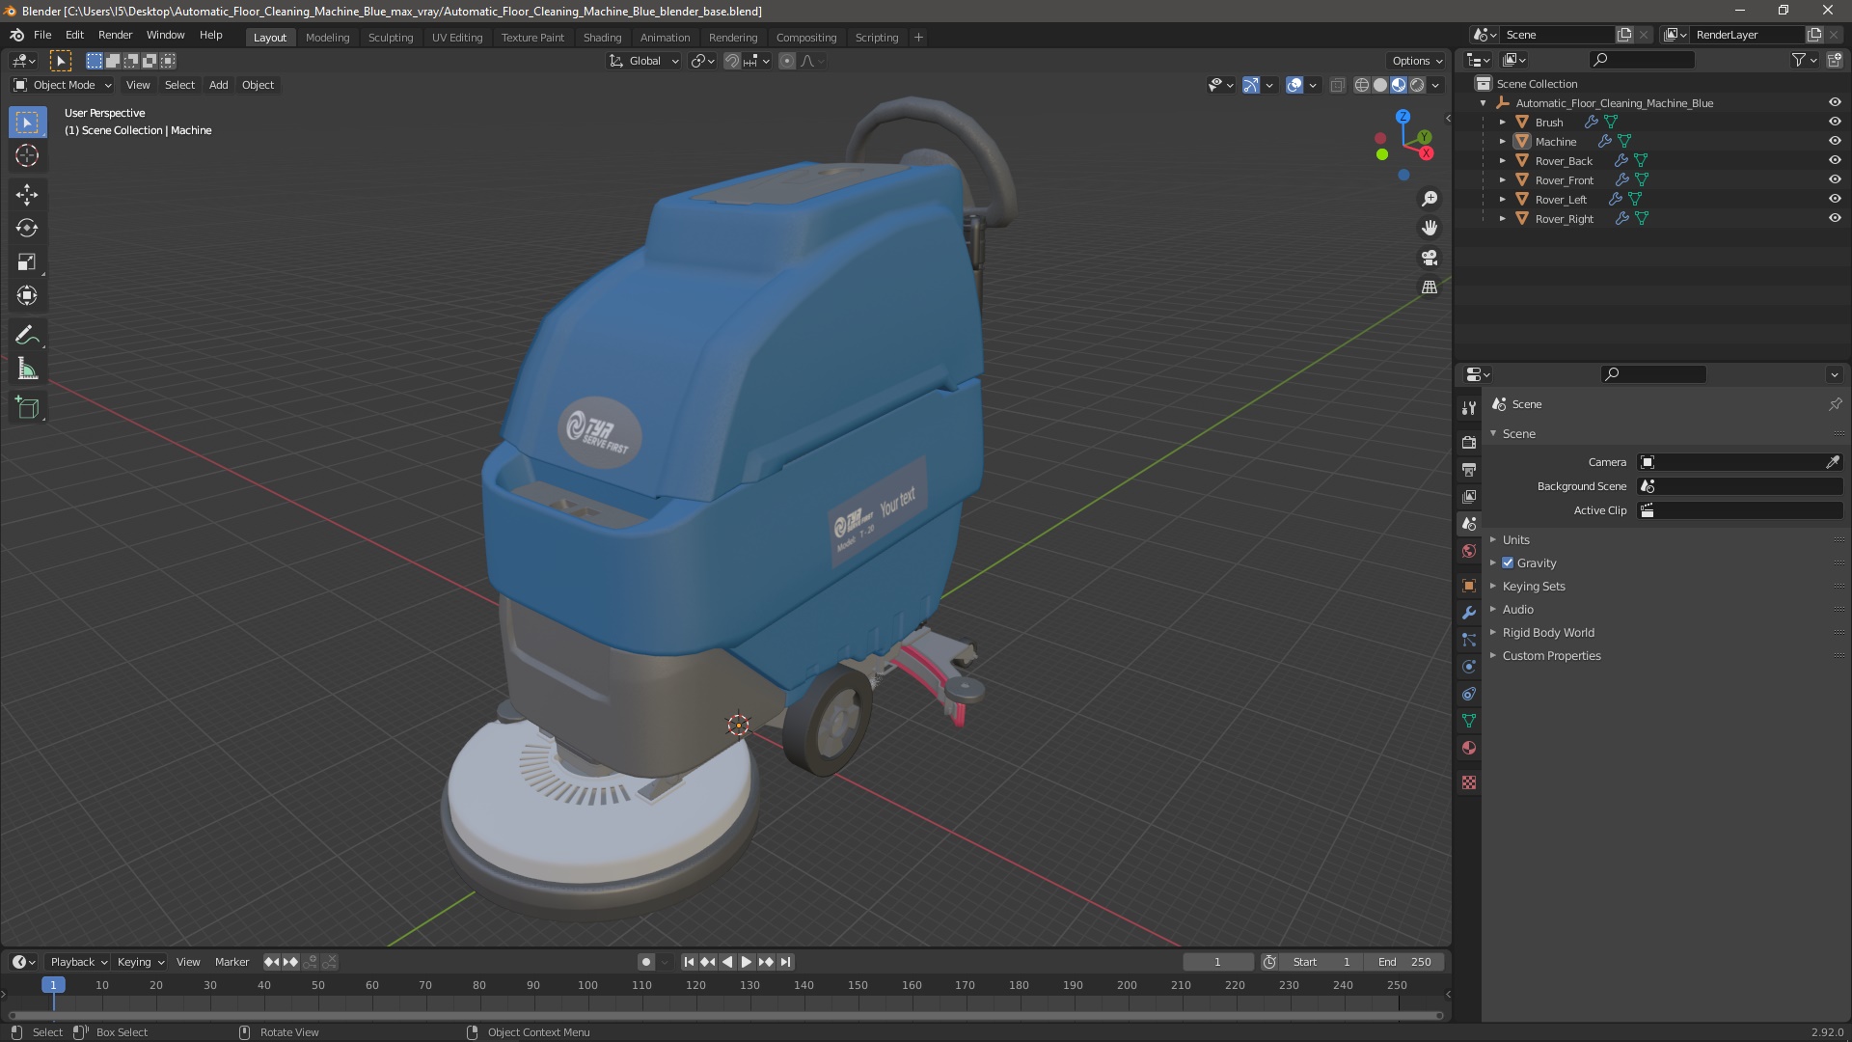Open the Tool properties tab
Viewport: 1852px width, 1042px height.
pyautogui.click(x=1469, y=408)
